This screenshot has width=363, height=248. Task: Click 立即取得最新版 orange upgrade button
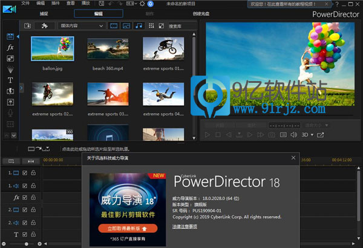coord(128,229)
